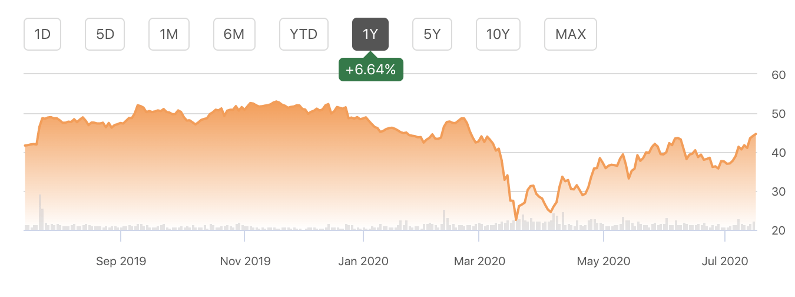This screenshot has width=795, height=297.
Task: Click the Jul 2020 axis label
Action: pos(726,261)
